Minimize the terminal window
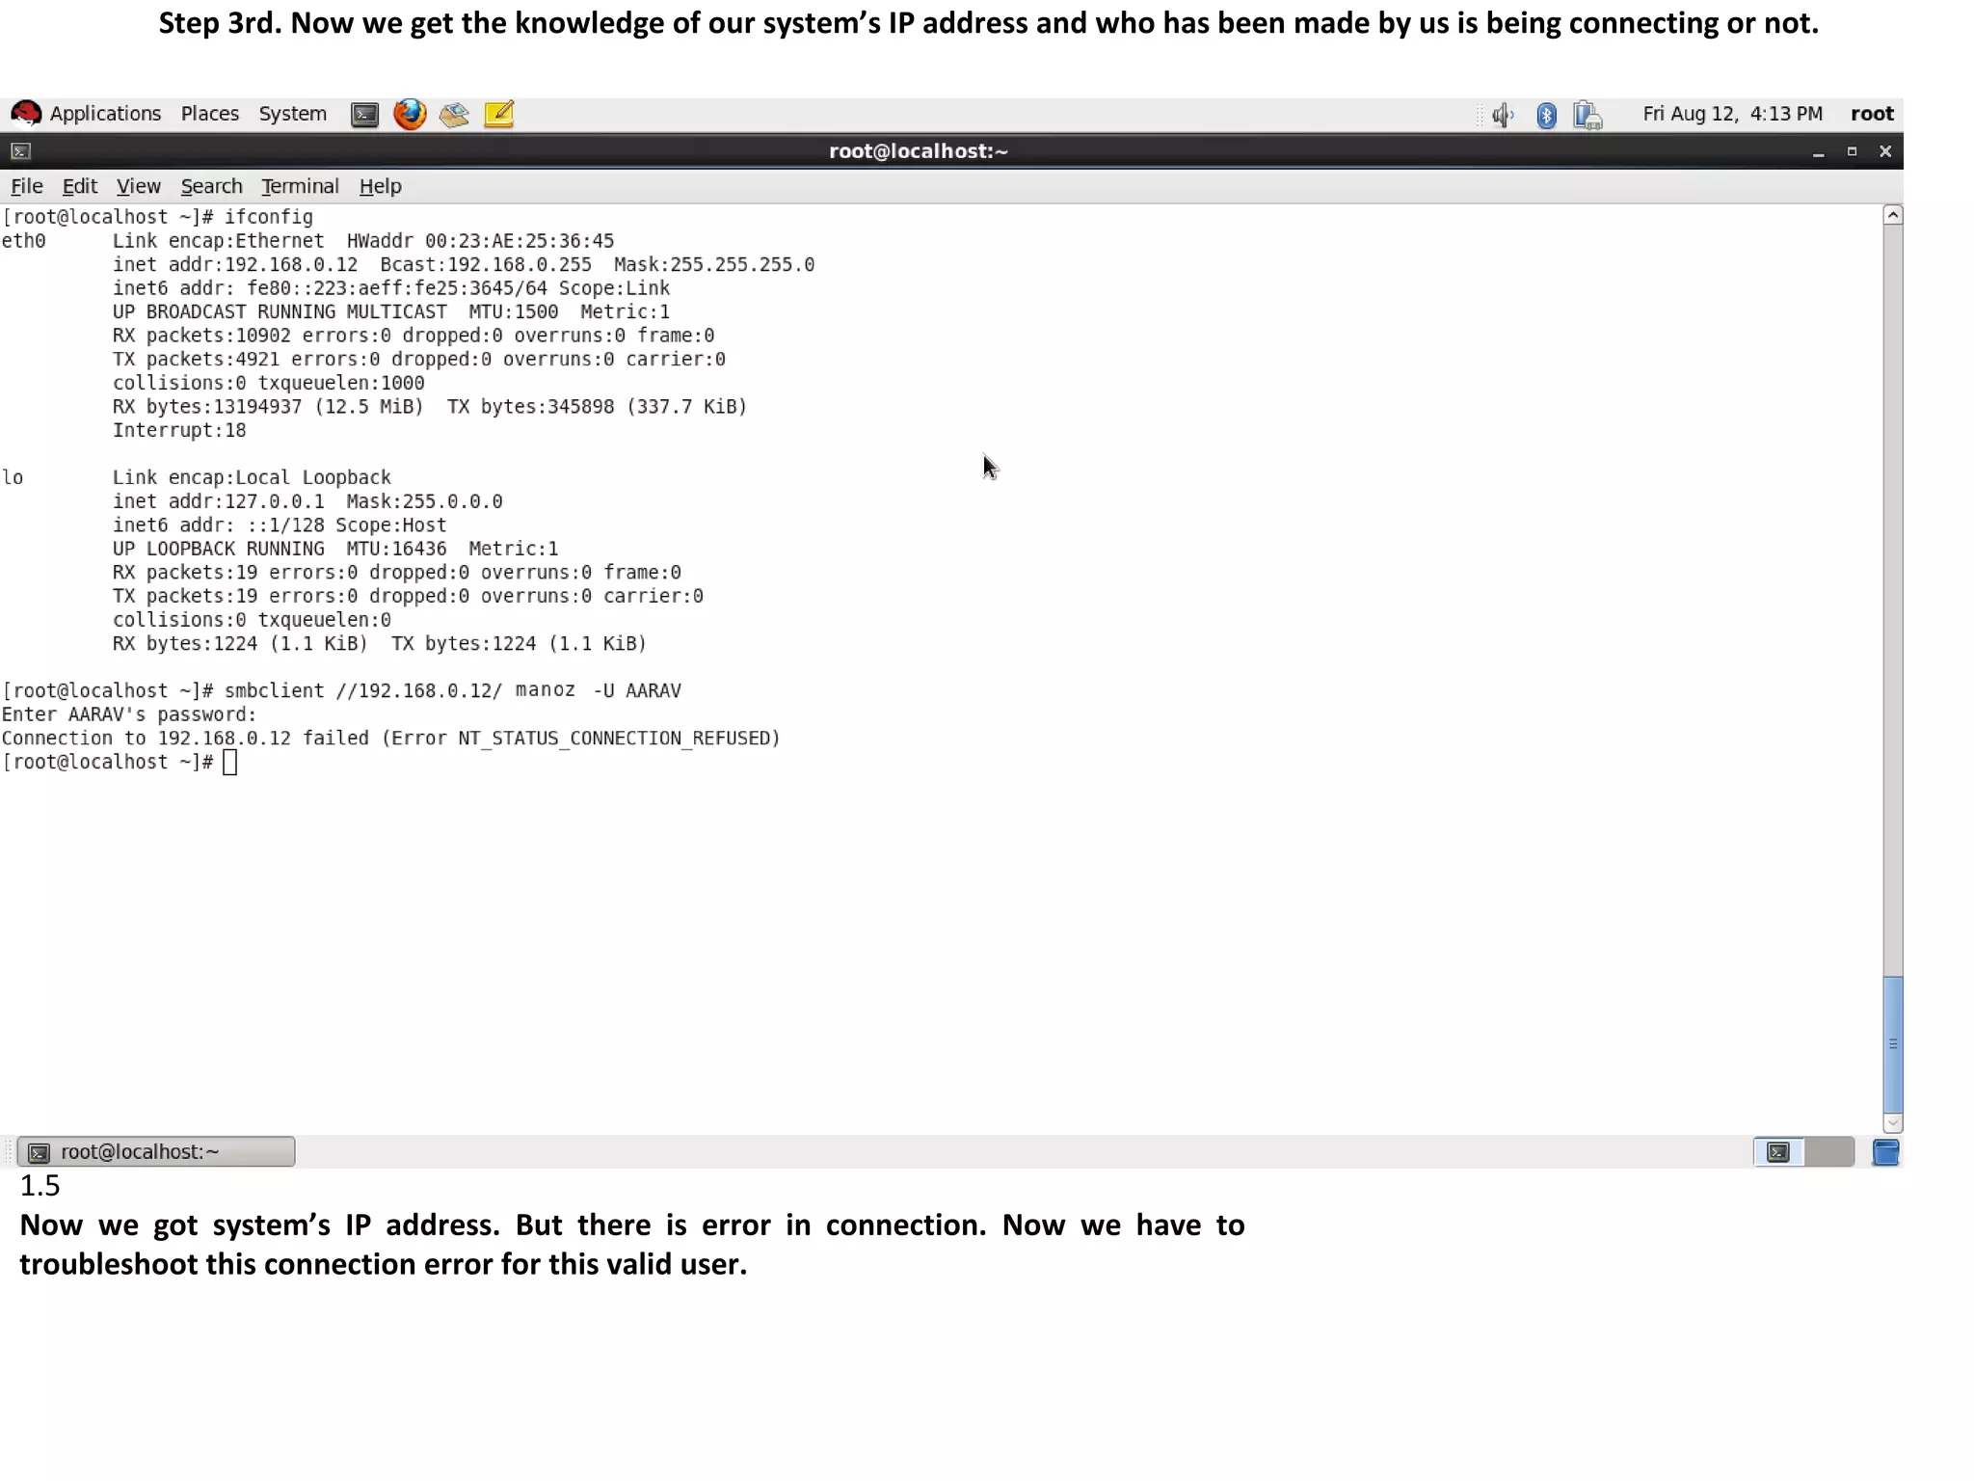The width and height of the screenshot is (1974, 1481). pos(1818,152)
